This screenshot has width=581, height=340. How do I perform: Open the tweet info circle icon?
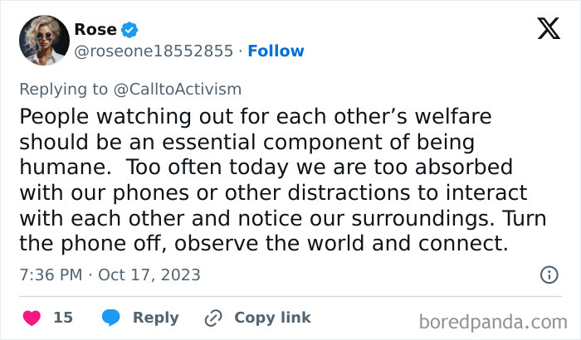click(x=549, y=274)
